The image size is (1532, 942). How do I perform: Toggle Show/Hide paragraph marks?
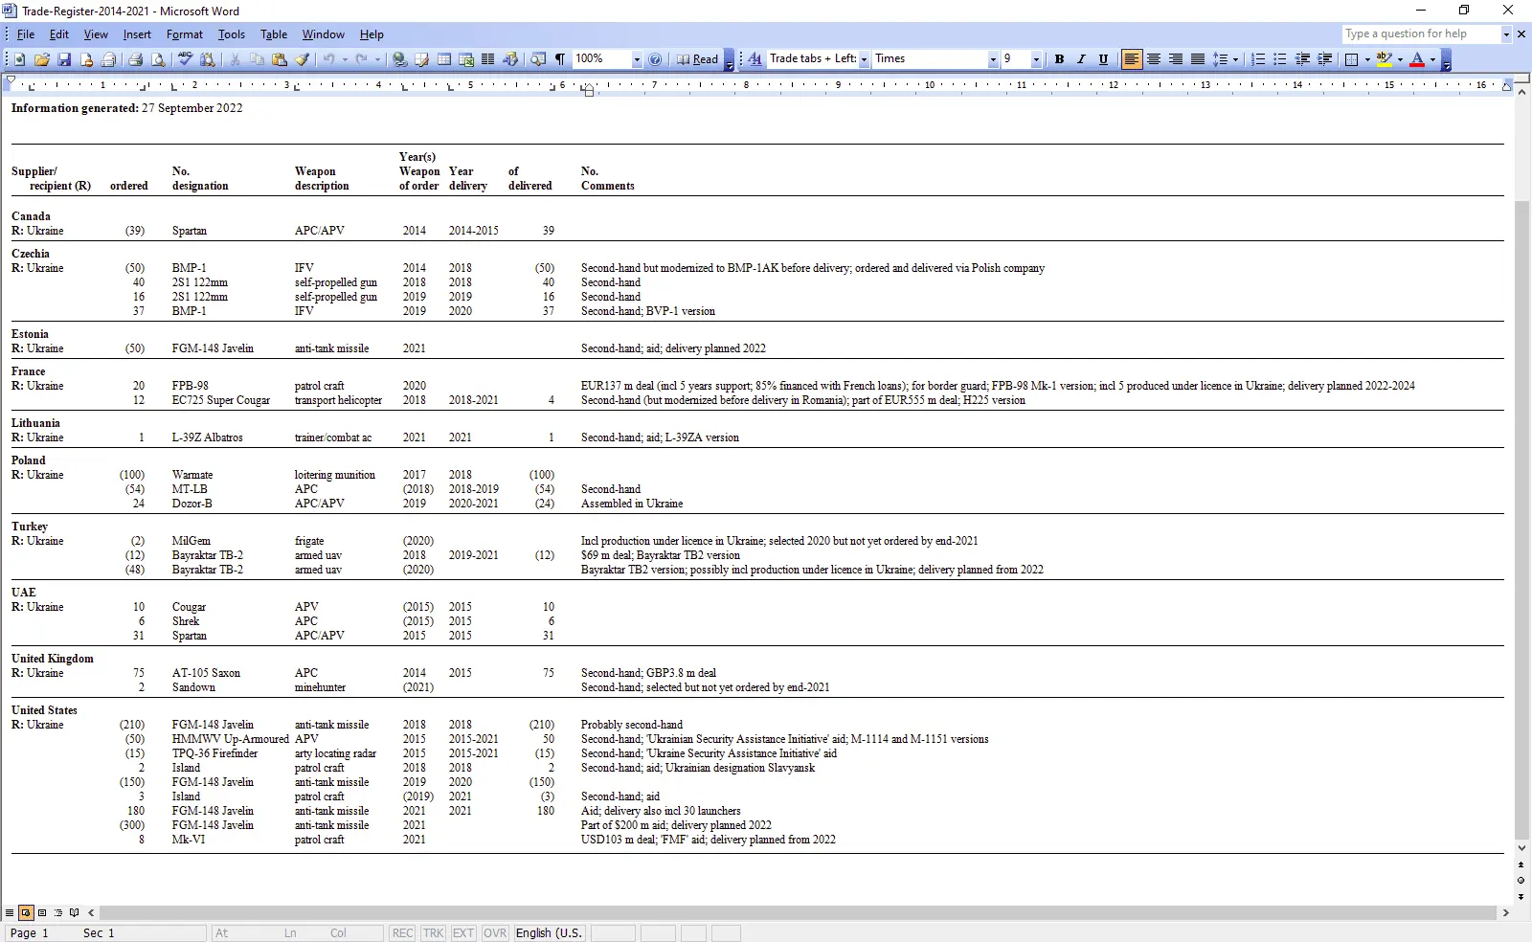click(560, 59)
